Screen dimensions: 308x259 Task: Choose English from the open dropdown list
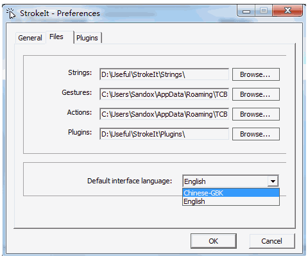[x=231, y=201]
